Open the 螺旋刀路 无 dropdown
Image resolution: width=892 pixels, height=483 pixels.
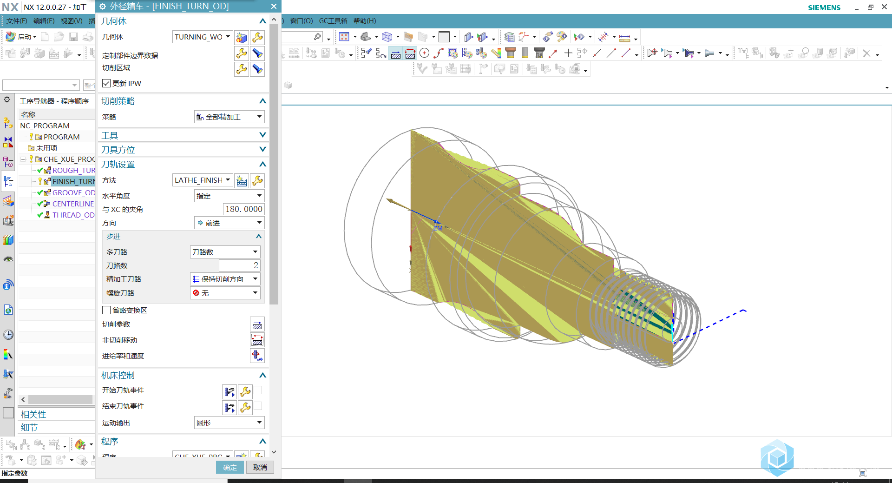tap(225, 293)
